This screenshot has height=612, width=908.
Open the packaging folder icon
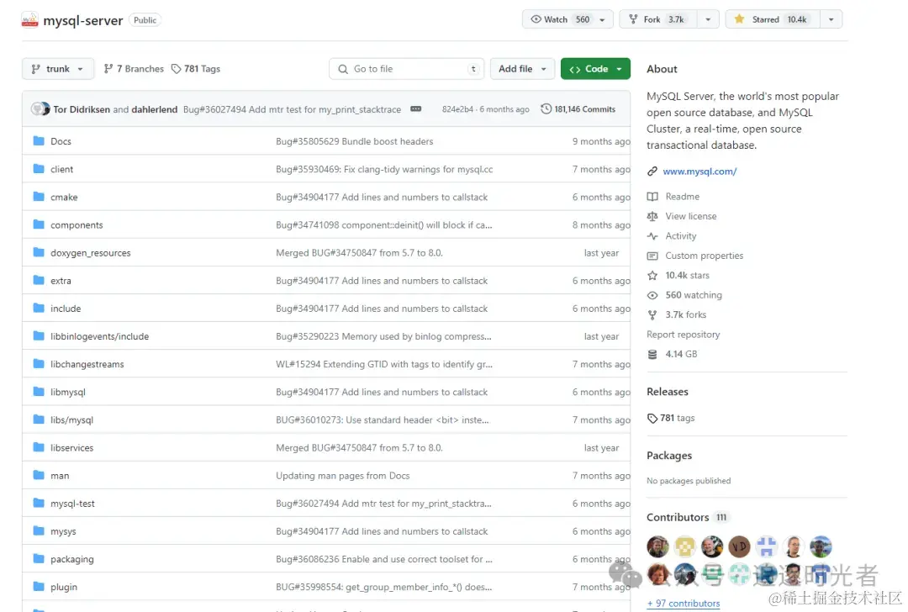point(39,558)
